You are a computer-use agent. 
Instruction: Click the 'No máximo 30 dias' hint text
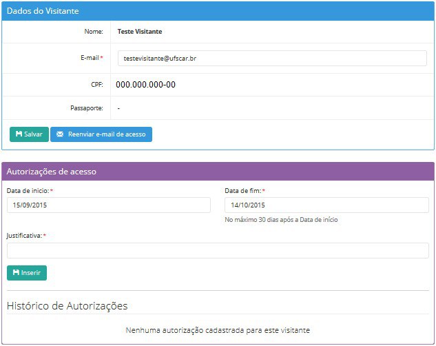(x=281, y=220)
